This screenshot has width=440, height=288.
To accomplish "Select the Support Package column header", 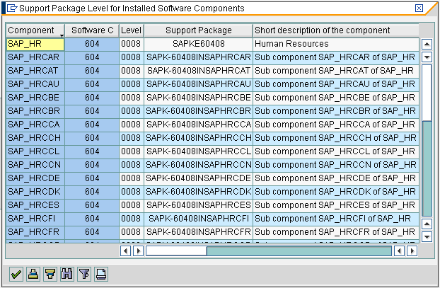I will (198, 30).
